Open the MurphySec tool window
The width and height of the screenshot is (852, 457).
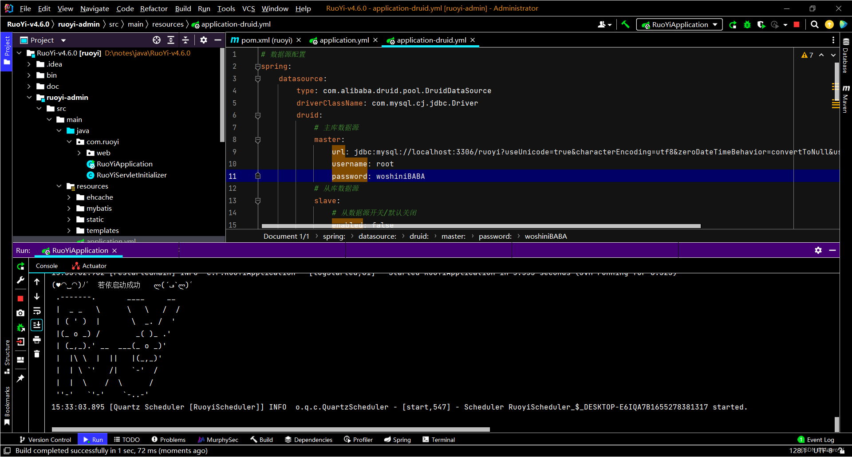click(x=218, y=440)
